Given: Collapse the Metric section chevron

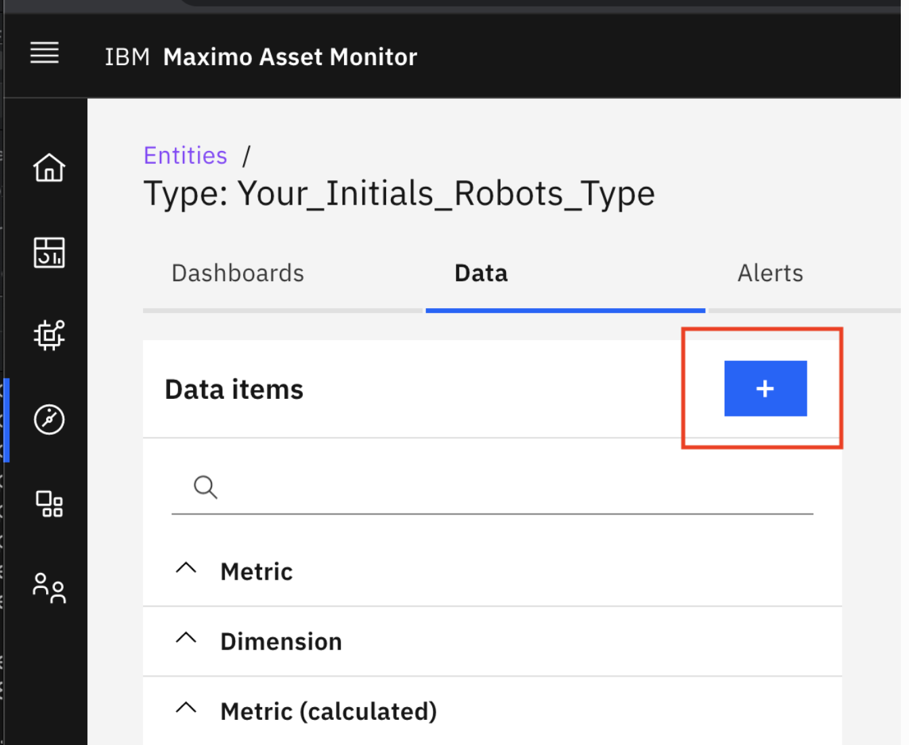Looking at the screenshot, I should [186, 568].
